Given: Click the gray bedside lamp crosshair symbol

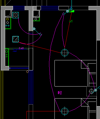Looking at the screenshot, I should [91, 91].
